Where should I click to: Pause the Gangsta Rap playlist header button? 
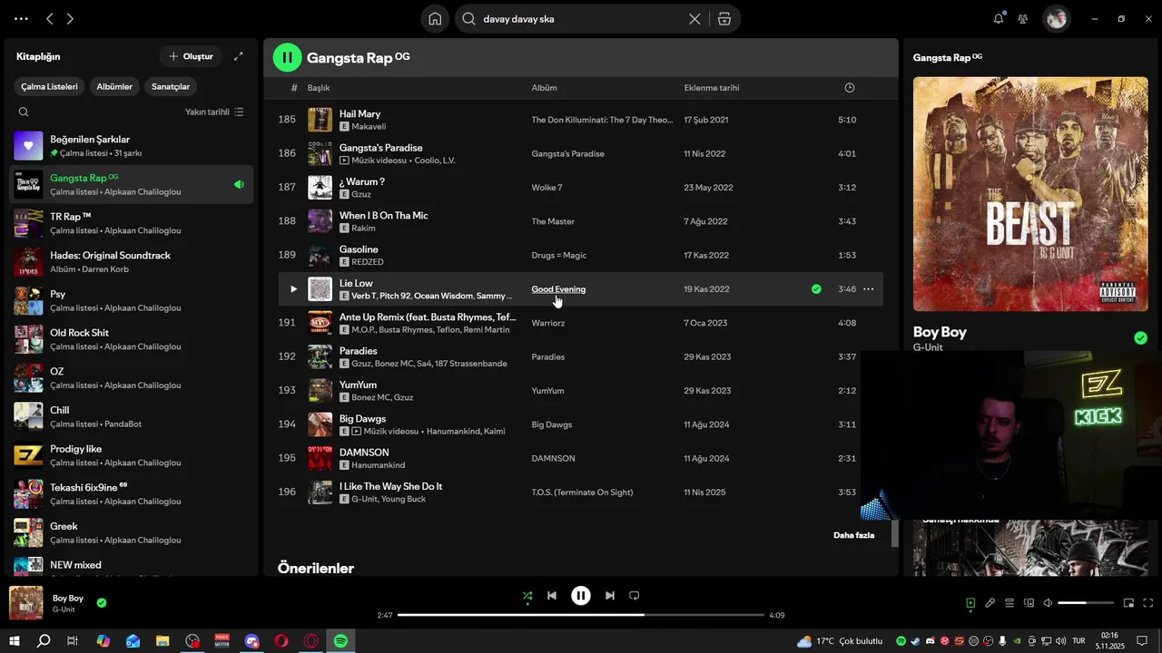287,57
